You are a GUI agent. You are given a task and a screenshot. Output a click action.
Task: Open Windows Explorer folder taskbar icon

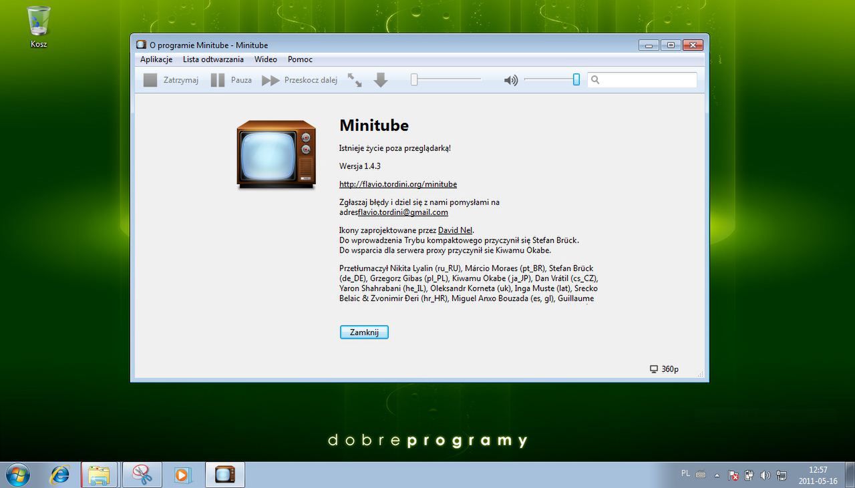(x=99, y=475)
